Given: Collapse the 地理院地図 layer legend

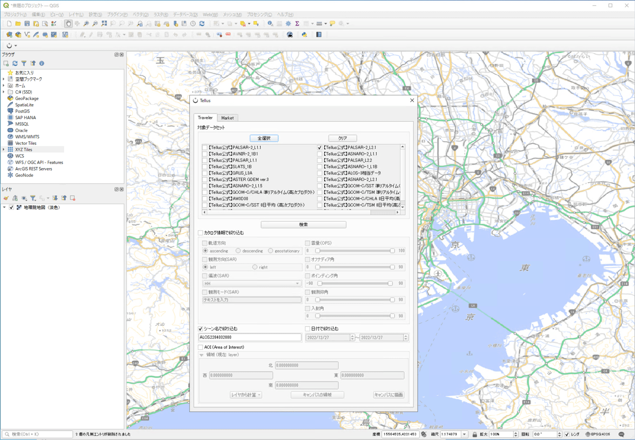Looking at the screenshot, I should coord(4,207).
